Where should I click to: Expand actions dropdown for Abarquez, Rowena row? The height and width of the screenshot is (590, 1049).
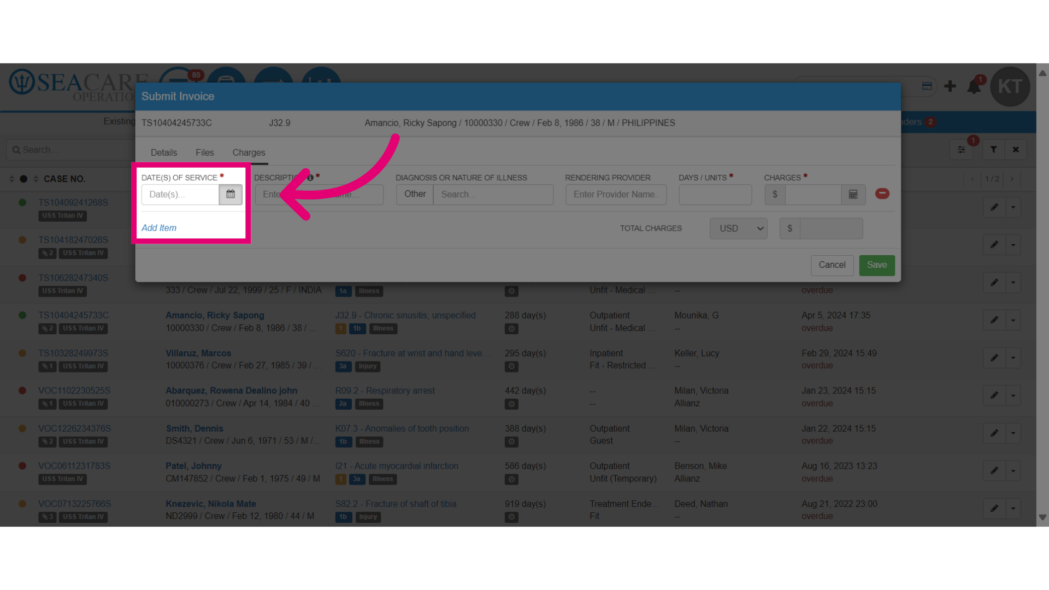1013,396
